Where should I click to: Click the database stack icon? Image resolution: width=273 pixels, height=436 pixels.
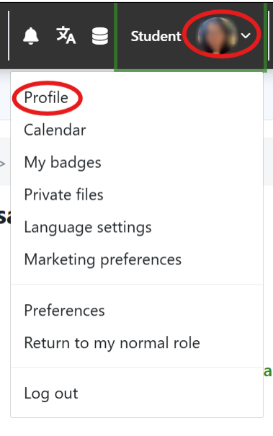(x=100, y=36)
